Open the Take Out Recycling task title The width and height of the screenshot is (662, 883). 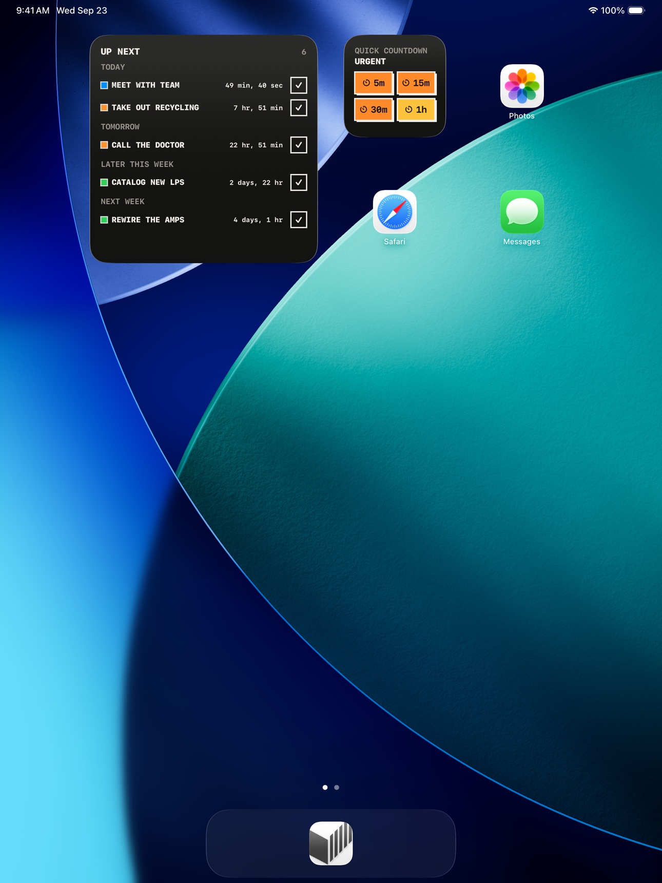point(155,108)
